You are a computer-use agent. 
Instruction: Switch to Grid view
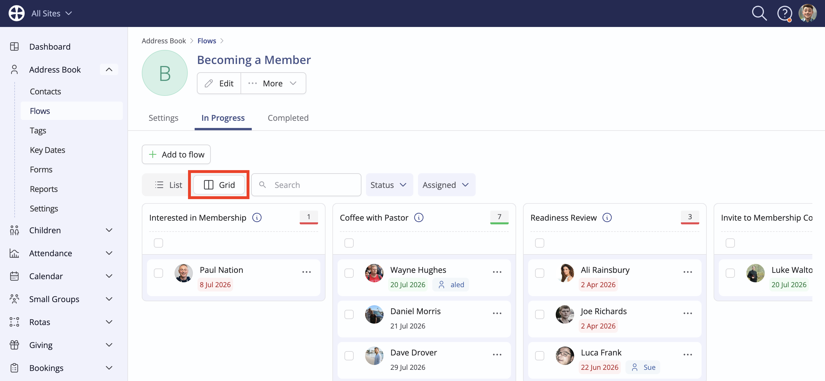click(x=219, y=185)
